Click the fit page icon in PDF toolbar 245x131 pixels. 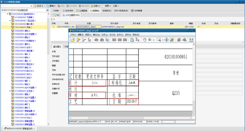(x=167, y=40)
